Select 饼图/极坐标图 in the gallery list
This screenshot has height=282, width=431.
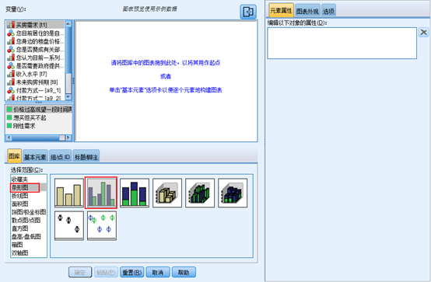click(x=29, y=212)
